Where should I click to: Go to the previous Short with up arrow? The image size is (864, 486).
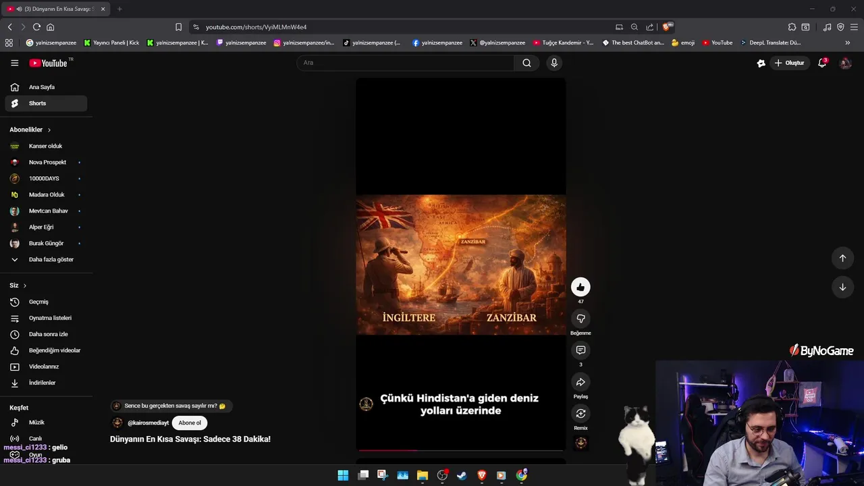842,258
